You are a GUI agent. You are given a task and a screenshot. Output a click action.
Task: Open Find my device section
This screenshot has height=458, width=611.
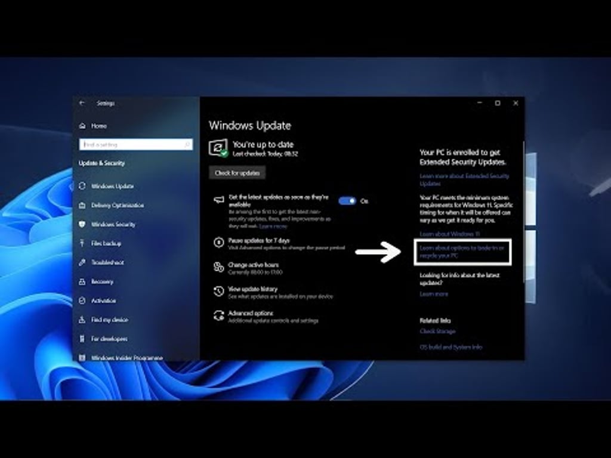click(x=110, y=320)
